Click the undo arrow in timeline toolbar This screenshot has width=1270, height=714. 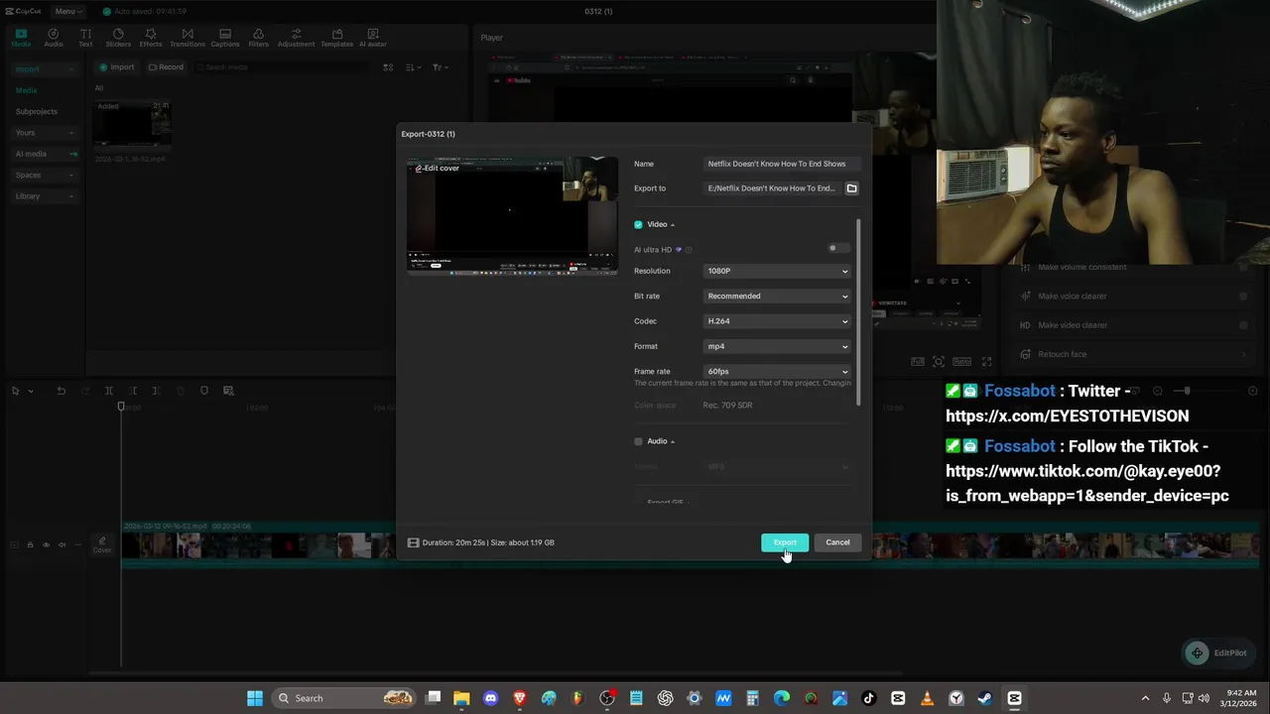[61, 391]
